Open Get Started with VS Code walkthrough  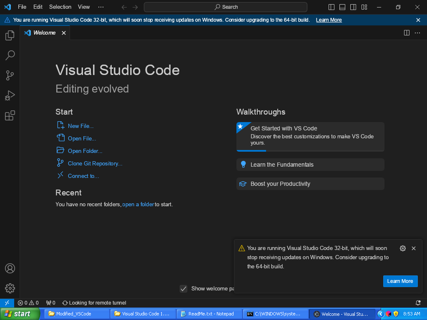(310, 137)
